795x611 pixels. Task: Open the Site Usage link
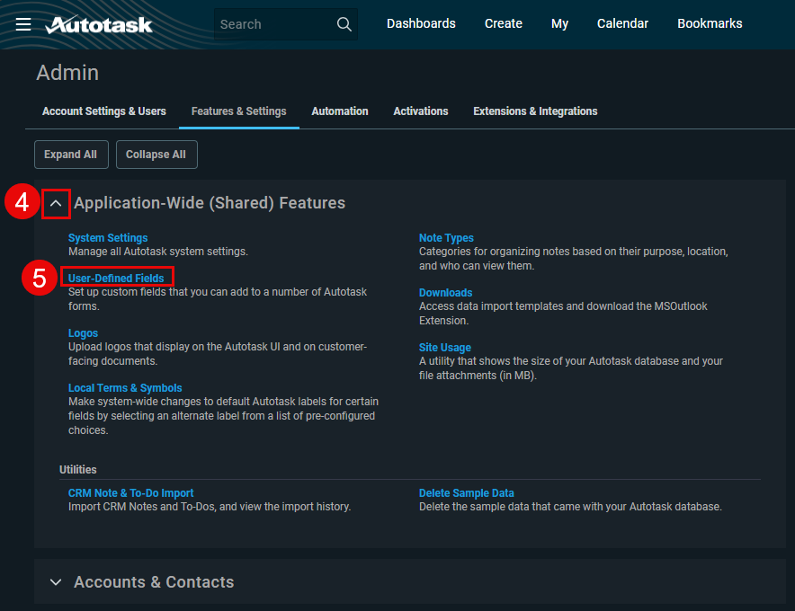pos(444,347)
